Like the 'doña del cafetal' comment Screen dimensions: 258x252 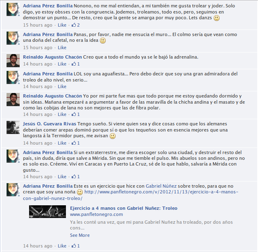coord(62,48)
